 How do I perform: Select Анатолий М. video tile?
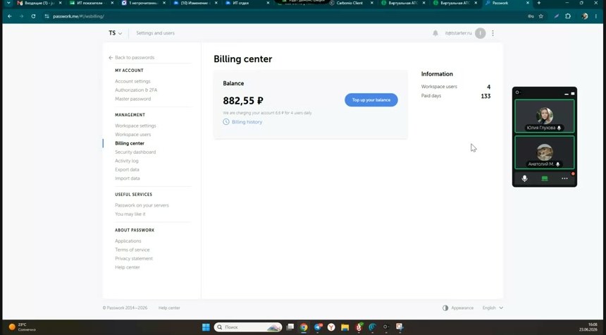pyautogui.click(x=545, y=152)
